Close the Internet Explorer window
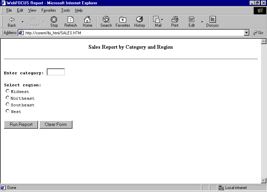This screenshot has height=192, width=267. point(263,3)
